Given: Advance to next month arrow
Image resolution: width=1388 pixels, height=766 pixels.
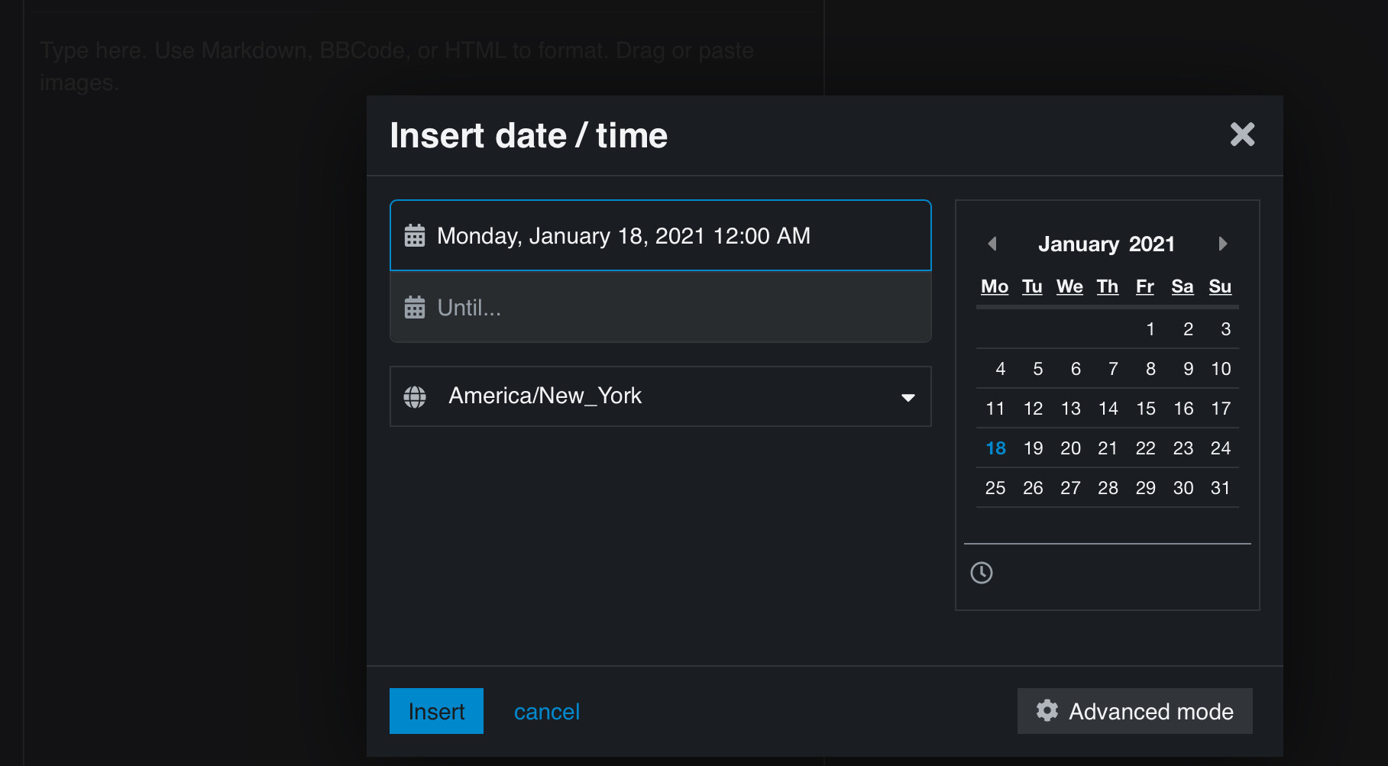Looking at the screenshot, I should click(x=1222, y=244).
